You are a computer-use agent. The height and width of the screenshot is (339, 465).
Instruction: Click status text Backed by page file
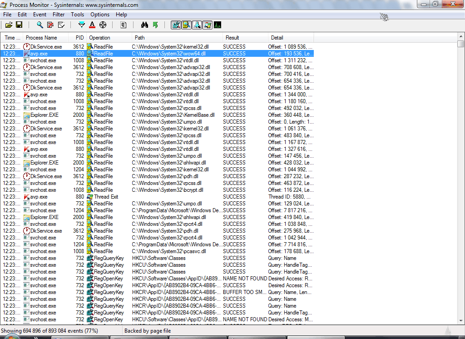tap(148, 331)
